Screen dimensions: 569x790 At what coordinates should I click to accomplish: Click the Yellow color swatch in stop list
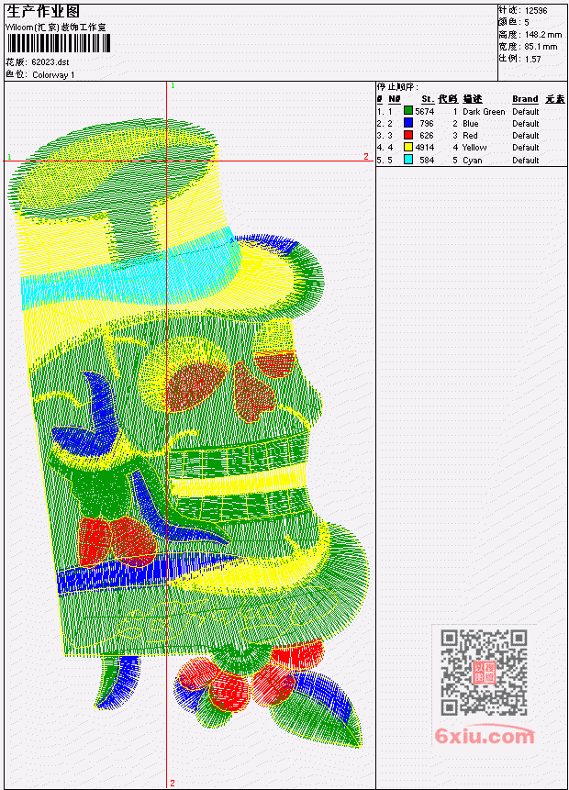408,147
